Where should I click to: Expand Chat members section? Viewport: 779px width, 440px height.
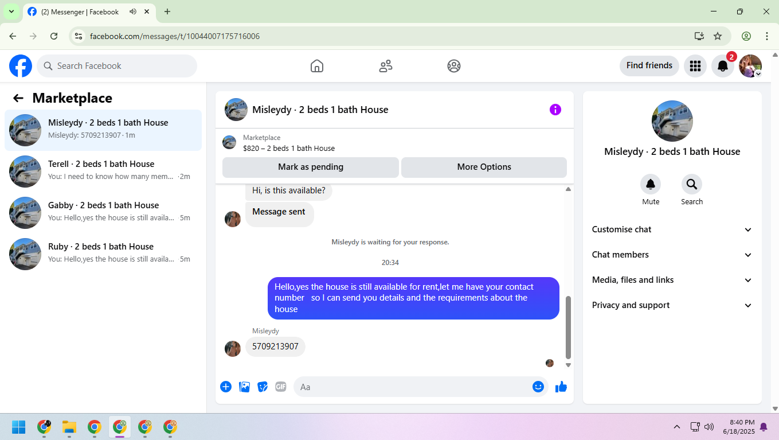pos(672,255)
